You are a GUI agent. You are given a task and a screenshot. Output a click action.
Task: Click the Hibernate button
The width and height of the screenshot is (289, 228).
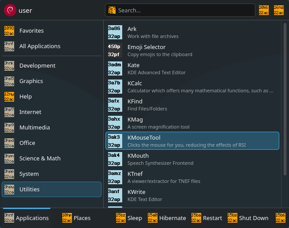click(x=167, y=218)
